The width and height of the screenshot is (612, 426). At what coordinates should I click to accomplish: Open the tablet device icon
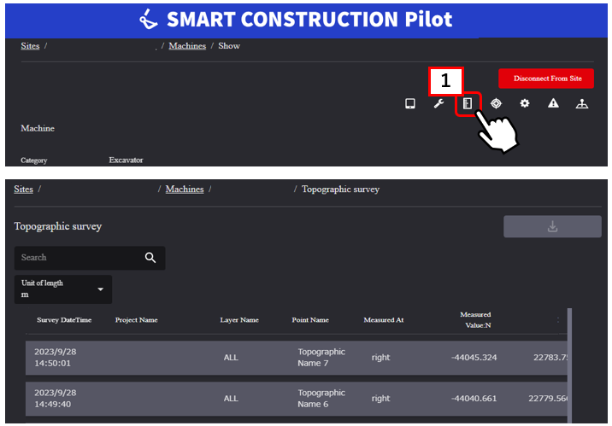click(x=409, y=103)
